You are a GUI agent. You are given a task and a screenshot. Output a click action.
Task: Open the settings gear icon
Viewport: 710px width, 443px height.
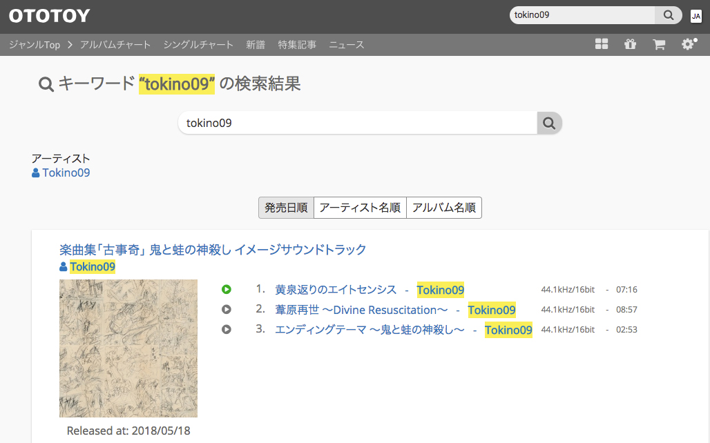click(689, 44)
